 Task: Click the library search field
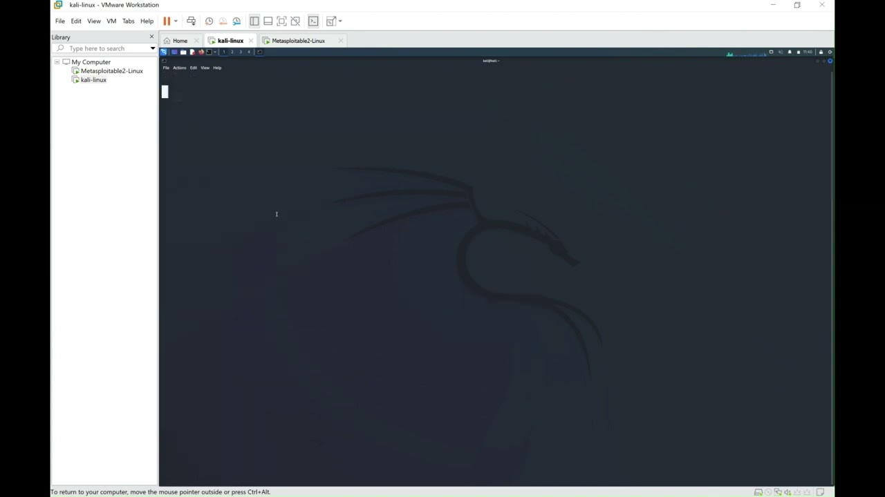pyautogui.click(x=102, y=48)
